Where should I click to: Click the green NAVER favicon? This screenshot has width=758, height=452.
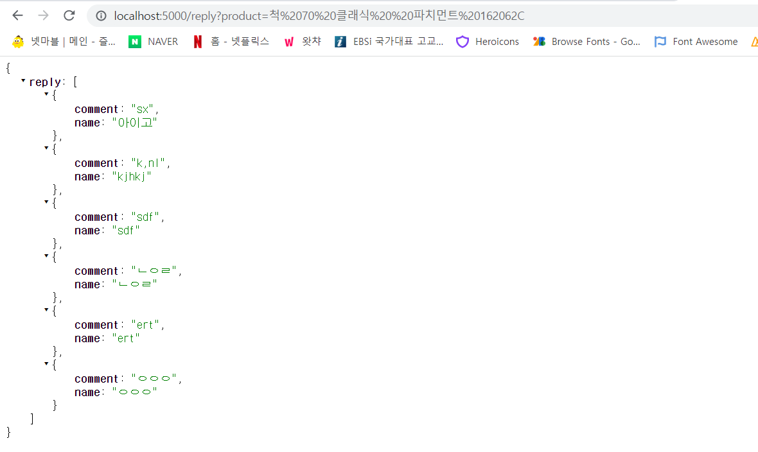[135, 42]
